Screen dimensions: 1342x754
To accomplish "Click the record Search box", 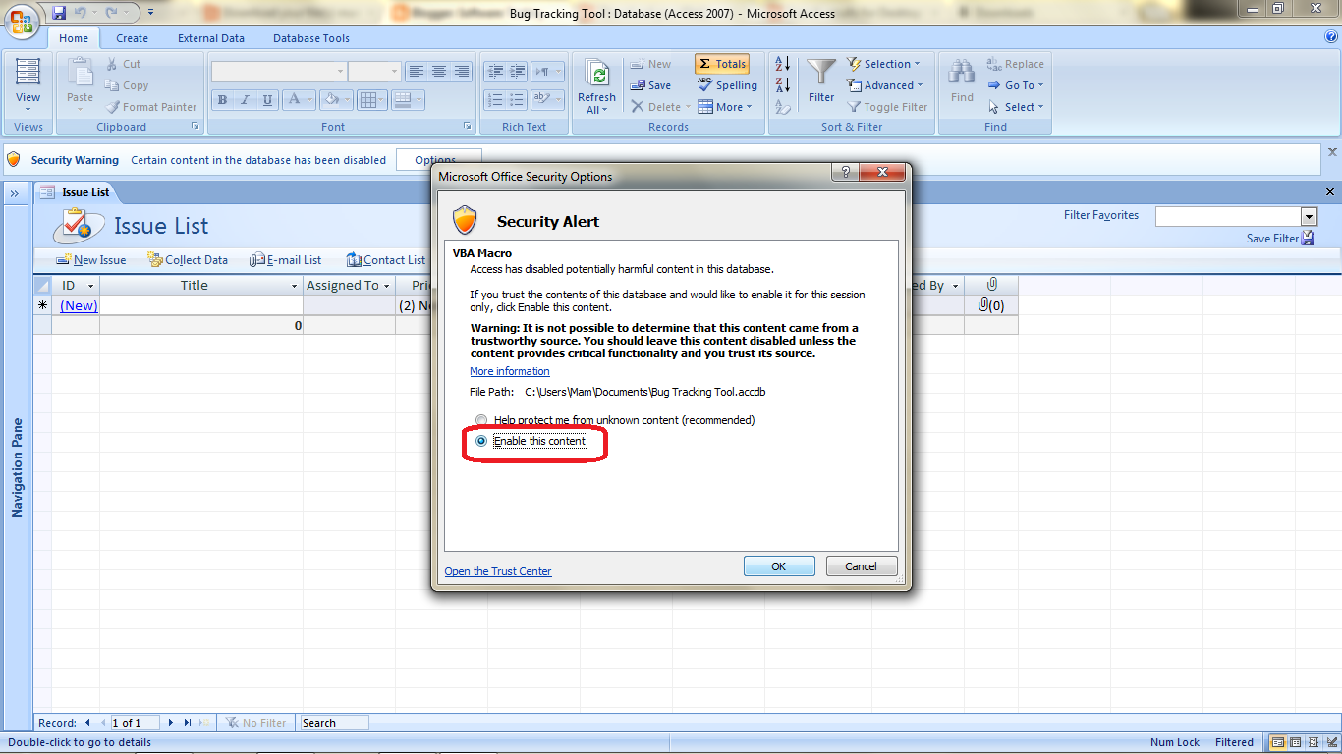I will coord(334,723).
